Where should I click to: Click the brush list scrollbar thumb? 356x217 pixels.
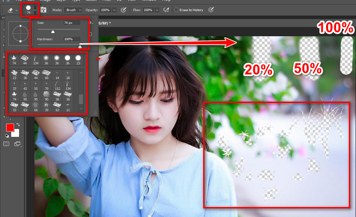click(x=81, y=99)
